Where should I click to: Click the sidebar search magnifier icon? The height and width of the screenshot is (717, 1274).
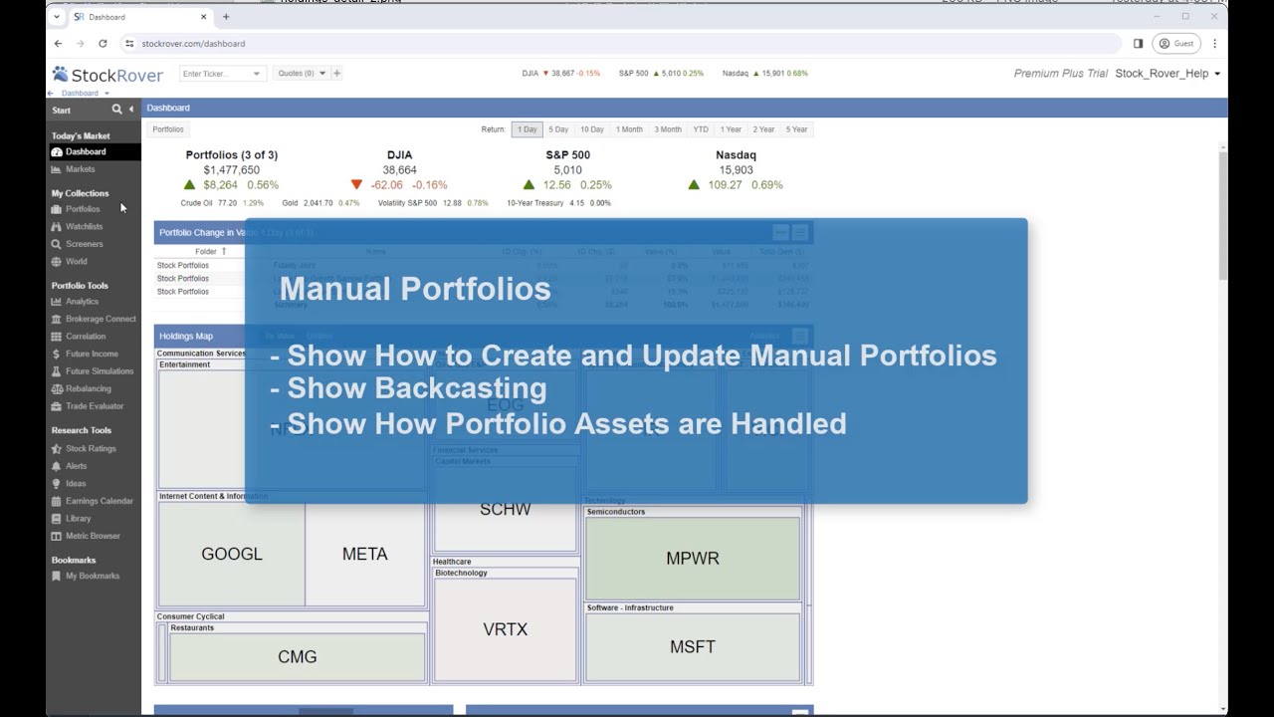coord(116,110)
